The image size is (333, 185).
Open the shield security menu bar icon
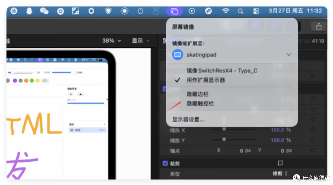click(x=108, y=11)
